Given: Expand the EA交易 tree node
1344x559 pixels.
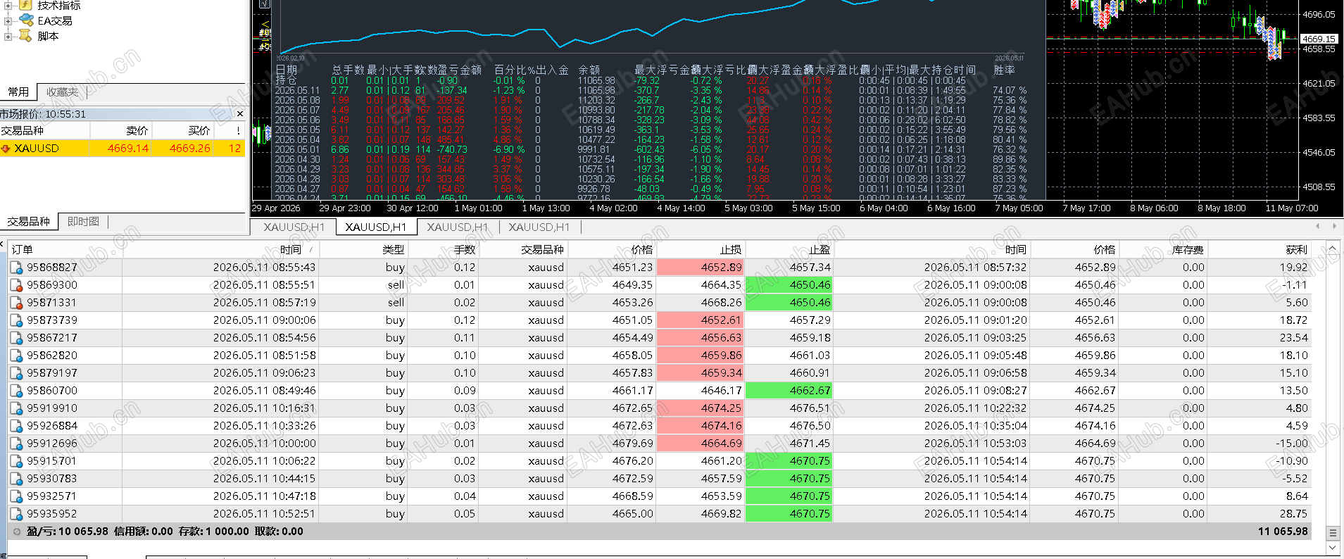Looking at the screenshot, I should coord(8,20).
